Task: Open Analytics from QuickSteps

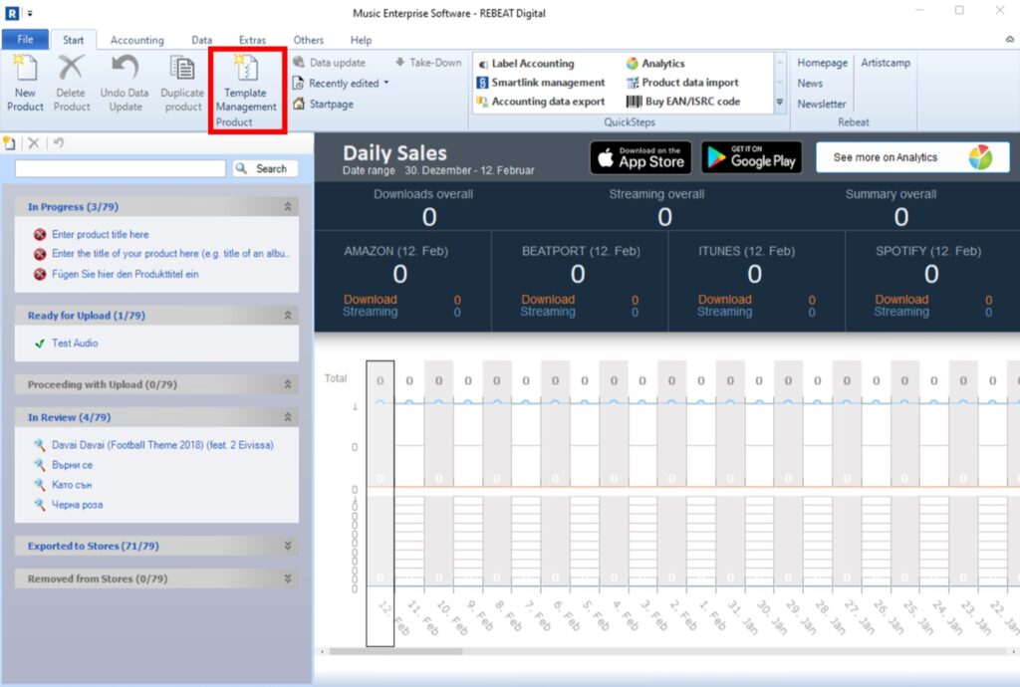Action: pos(663,62)
